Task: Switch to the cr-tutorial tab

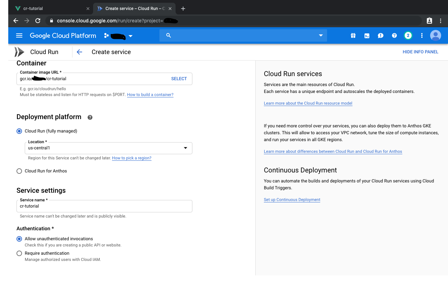Action: click(x=52, y=9)
